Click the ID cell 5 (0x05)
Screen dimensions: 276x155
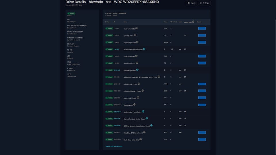coord(116,49)
